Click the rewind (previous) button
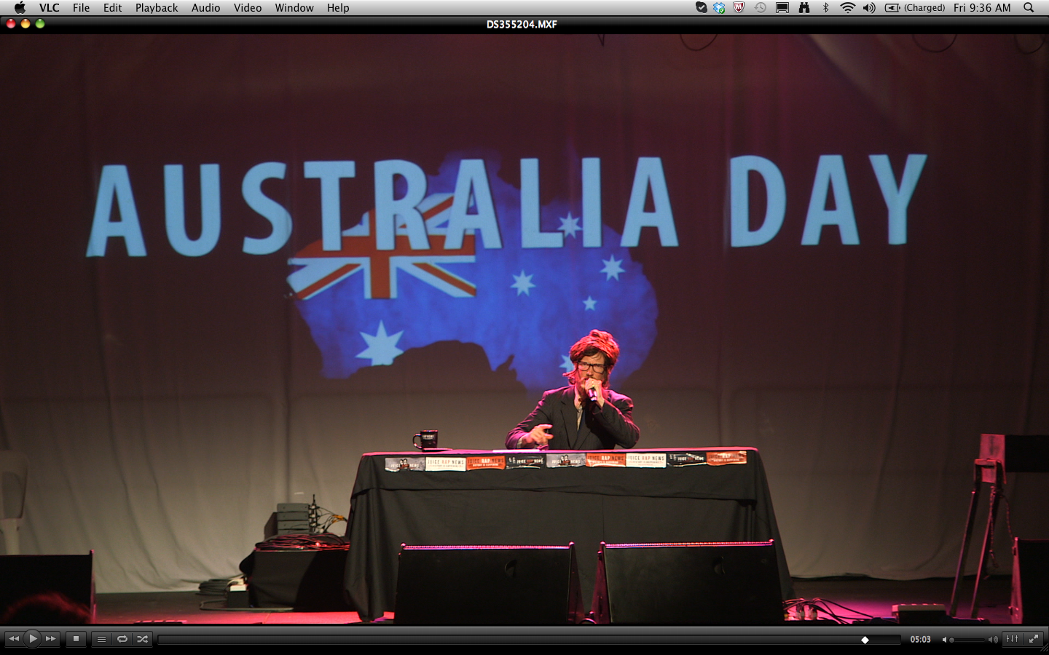Viewport: 1049px width, 655px height. tap(14, 639)
